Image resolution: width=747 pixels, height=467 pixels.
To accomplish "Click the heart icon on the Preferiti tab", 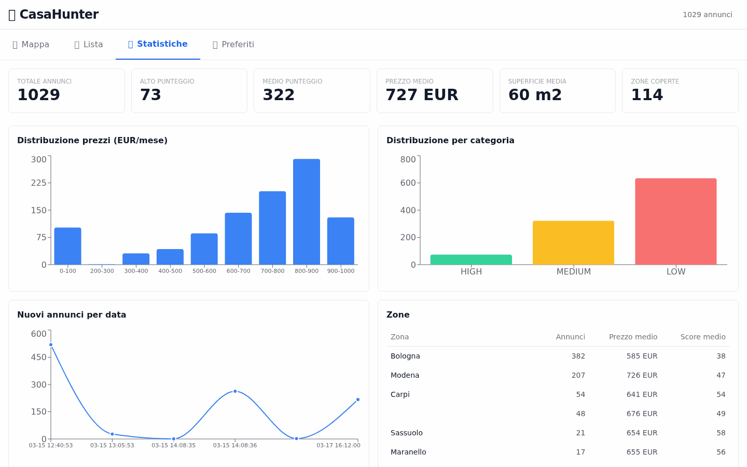I will pos(214,45).
